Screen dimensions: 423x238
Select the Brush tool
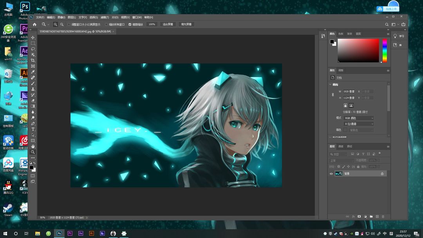(x=33, y=83)
